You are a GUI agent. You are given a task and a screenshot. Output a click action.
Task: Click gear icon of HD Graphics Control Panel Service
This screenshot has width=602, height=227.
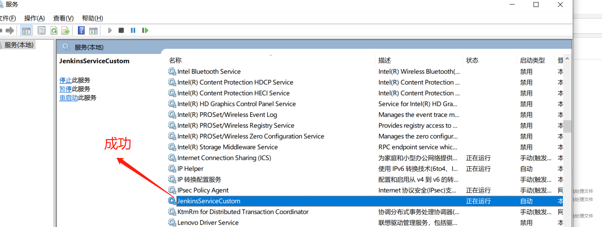point(172,104)
